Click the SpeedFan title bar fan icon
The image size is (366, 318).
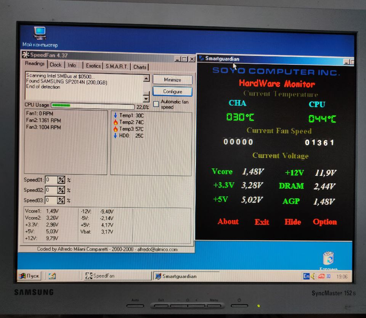coord(26,55)
